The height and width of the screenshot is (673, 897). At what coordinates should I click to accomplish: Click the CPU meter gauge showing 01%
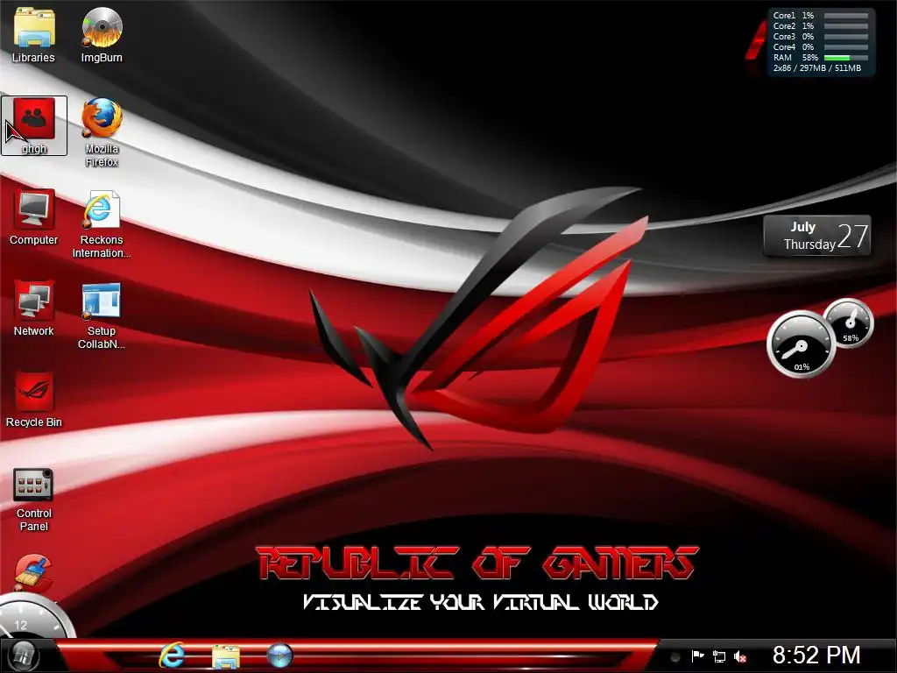tap(801, 344)
